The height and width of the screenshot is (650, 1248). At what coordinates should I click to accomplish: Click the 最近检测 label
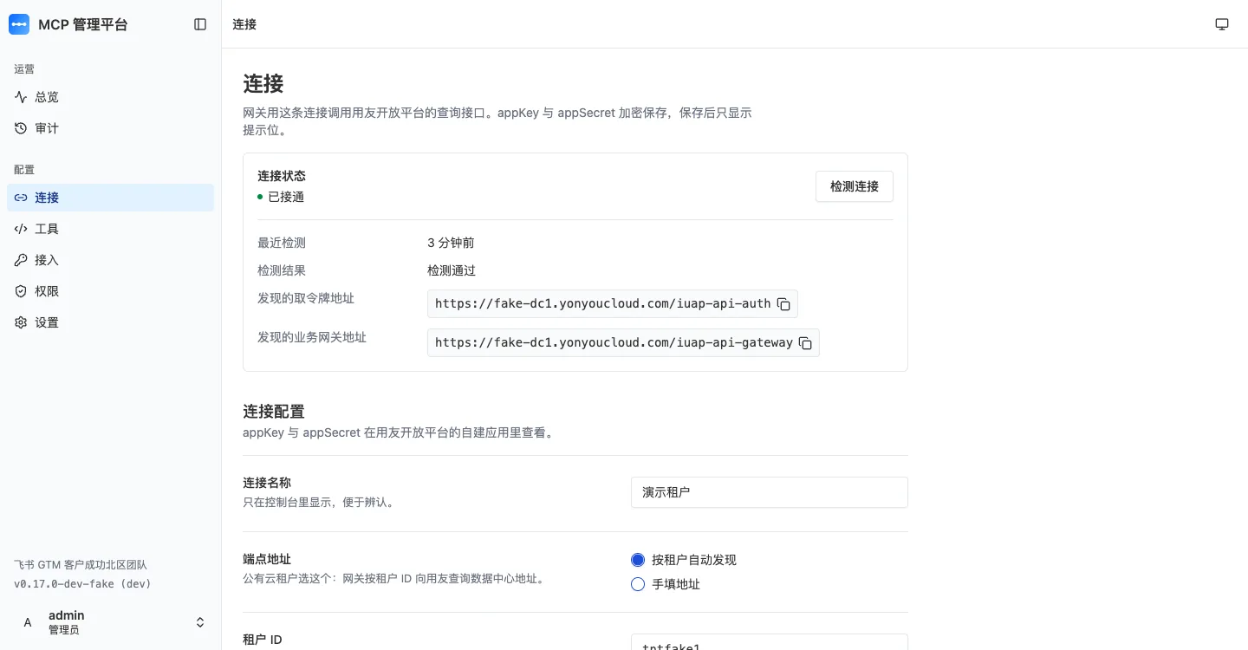282,243
